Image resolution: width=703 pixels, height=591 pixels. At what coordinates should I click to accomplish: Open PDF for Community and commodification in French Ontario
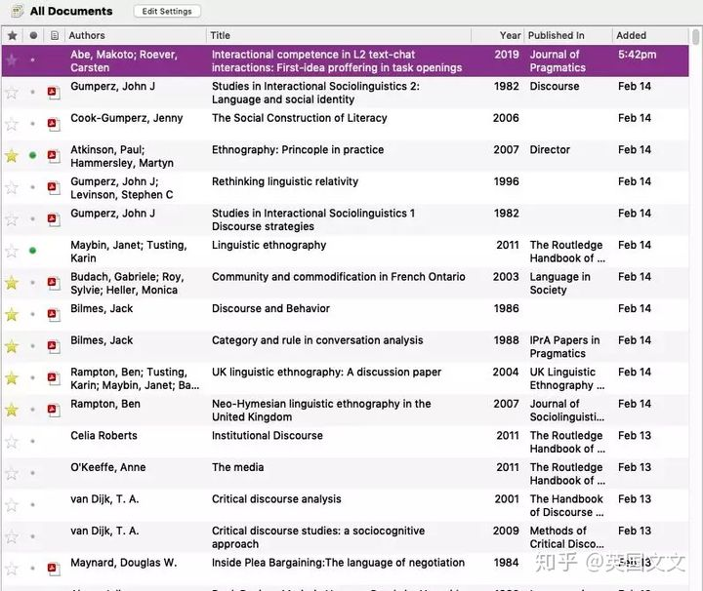click(54, 283)
